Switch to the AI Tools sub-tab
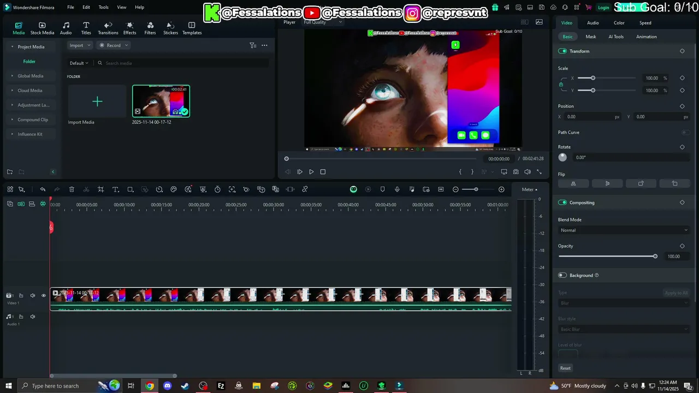 [x=616, y=37]
